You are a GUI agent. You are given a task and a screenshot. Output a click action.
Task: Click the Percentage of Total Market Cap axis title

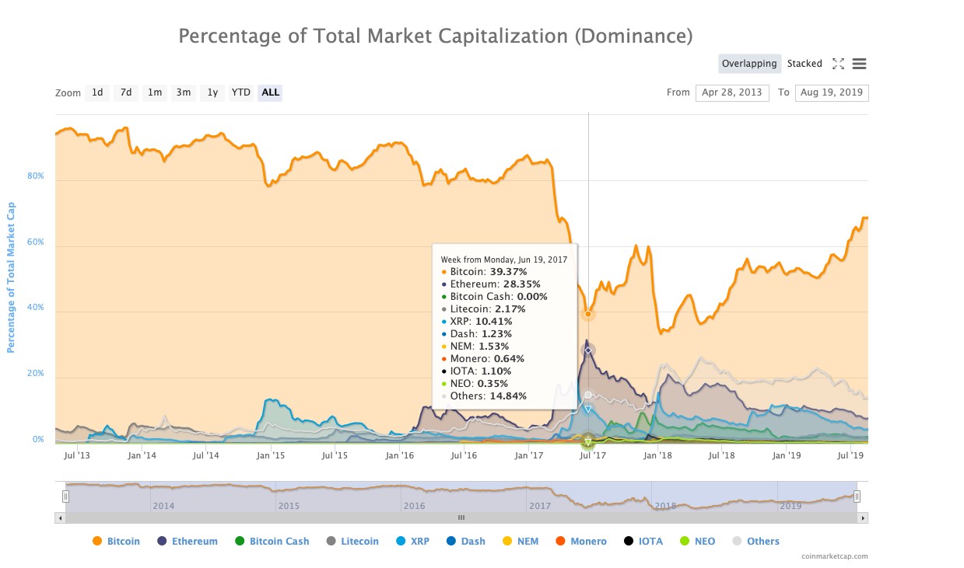(11, 277)
